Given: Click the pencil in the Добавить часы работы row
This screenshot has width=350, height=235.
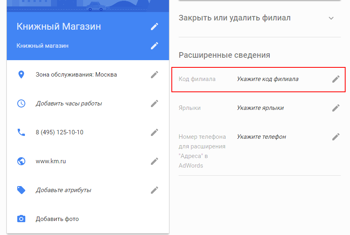Looking at the screenshot, I should 155,103.
